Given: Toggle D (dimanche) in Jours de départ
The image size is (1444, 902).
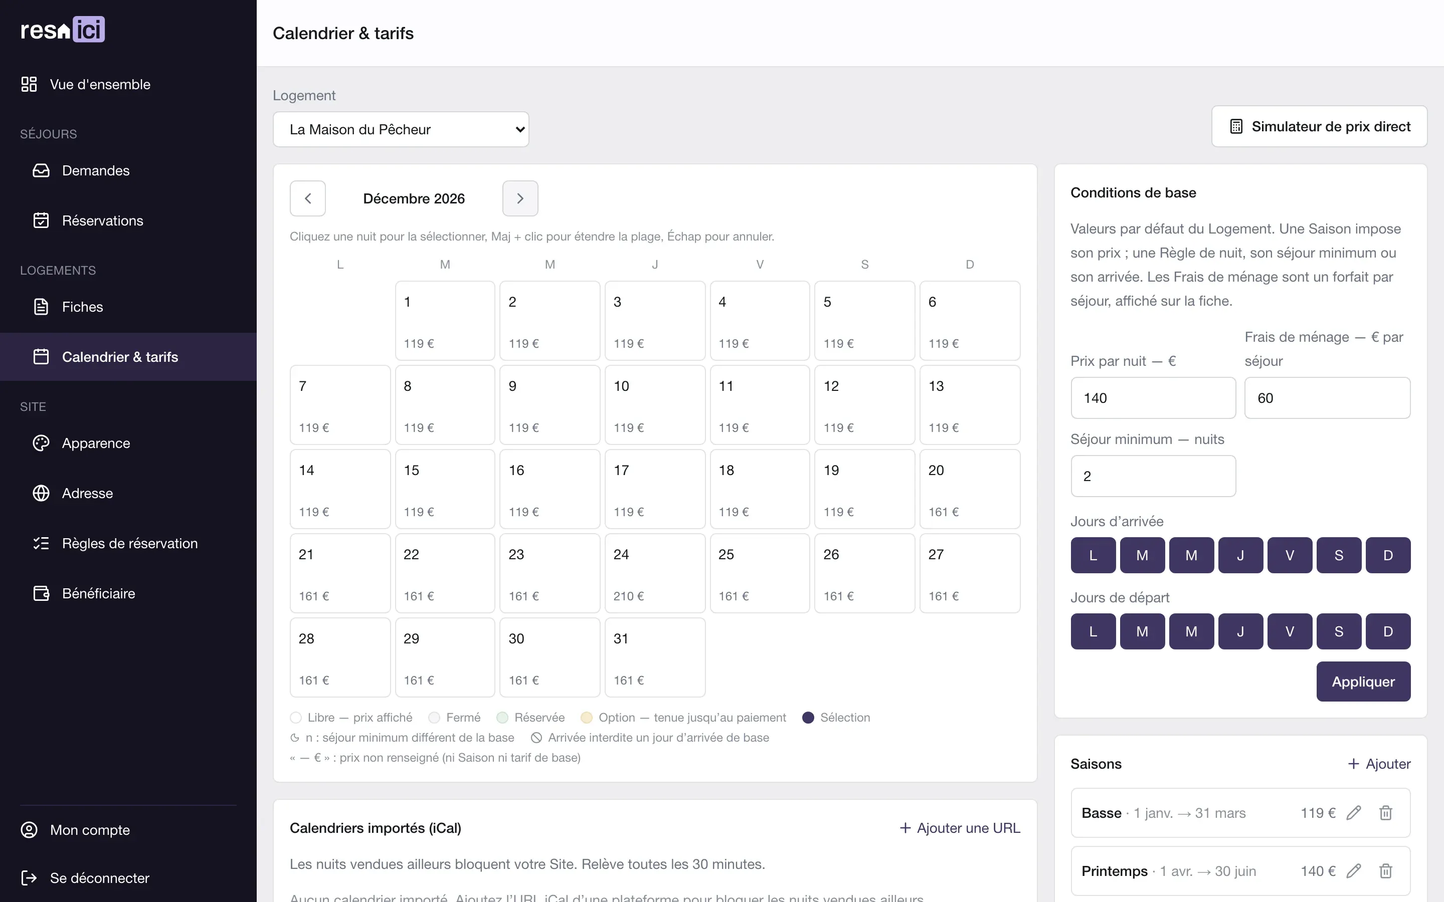Looking at the screenshot, I should [x=1388, y=631].
